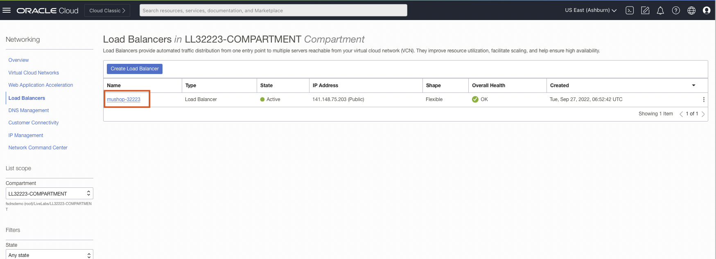Launch Cloud Shell from top bar

point(630,11)
